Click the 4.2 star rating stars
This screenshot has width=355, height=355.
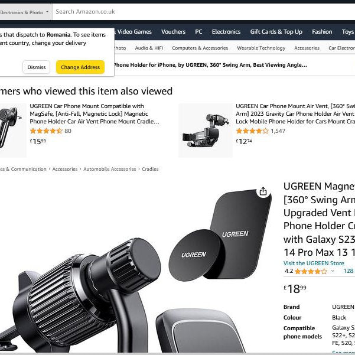[x=310, y=272]
